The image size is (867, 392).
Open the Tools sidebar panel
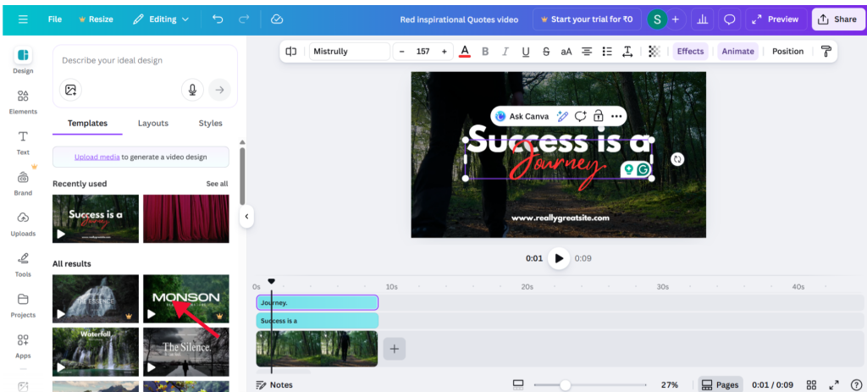(23, 264)
